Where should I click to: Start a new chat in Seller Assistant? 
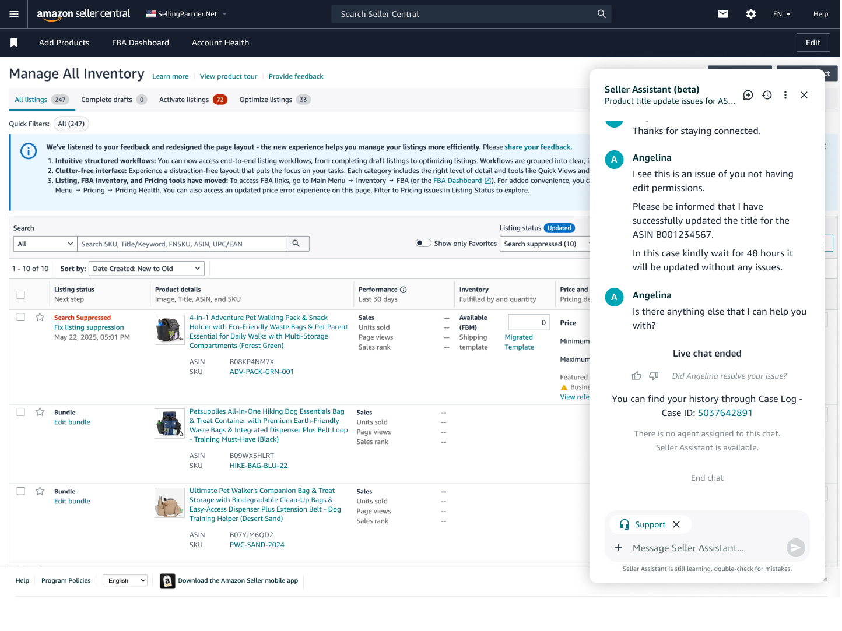pos(748,95)
